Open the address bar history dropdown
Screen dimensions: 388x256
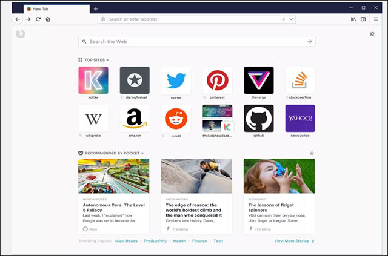[x=291, y=19]
